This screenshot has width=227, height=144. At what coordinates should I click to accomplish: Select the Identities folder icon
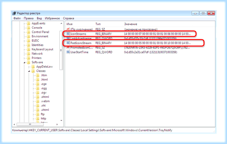click(x=29, y=45)
